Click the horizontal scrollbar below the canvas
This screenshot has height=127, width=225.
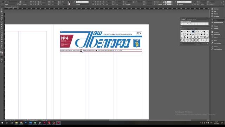[150, 120]
